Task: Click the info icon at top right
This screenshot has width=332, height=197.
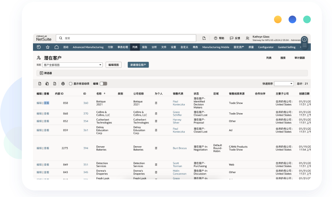Action: pyautogui.click(x=304, y=40)
